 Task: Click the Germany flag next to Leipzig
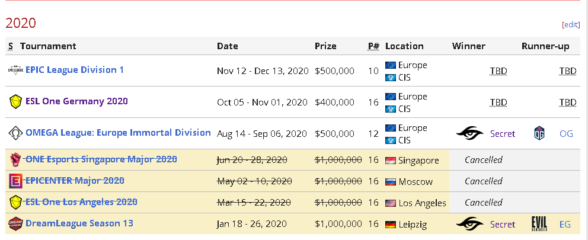[x=391, y=224]
